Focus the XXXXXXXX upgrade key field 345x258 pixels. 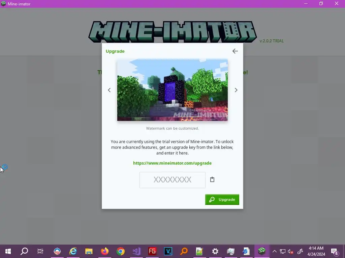click(x=172, y=180)
